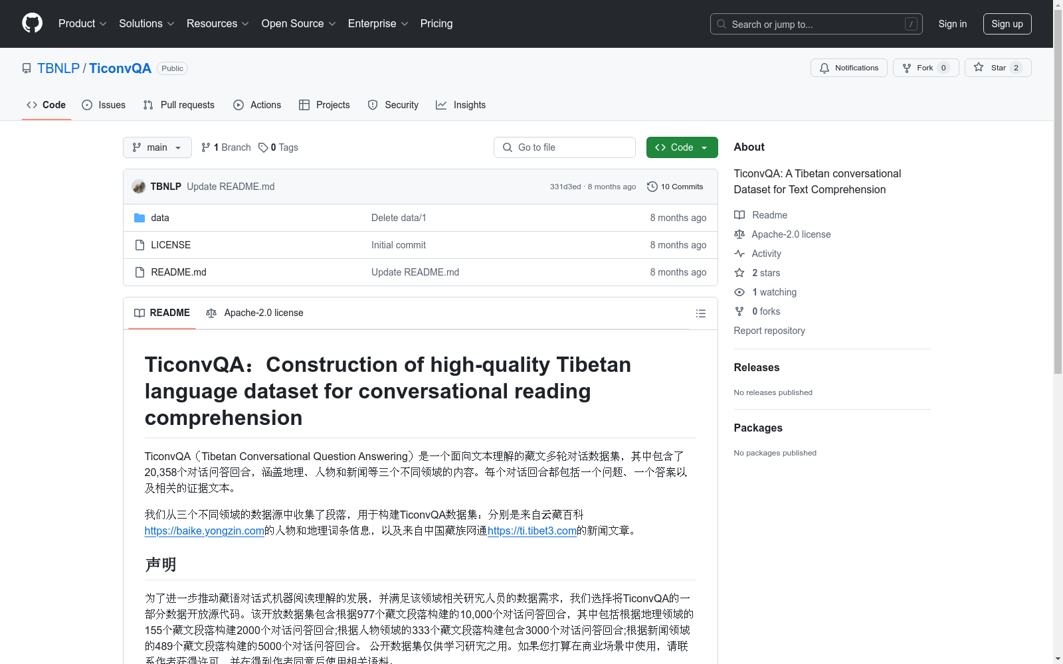
Task: Switch to the Issues tab
Action: [x=104, y=105]
